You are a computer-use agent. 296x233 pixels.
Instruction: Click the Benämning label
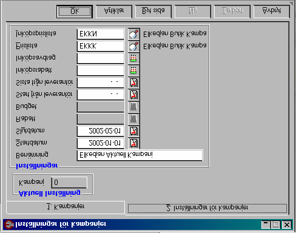32,155
